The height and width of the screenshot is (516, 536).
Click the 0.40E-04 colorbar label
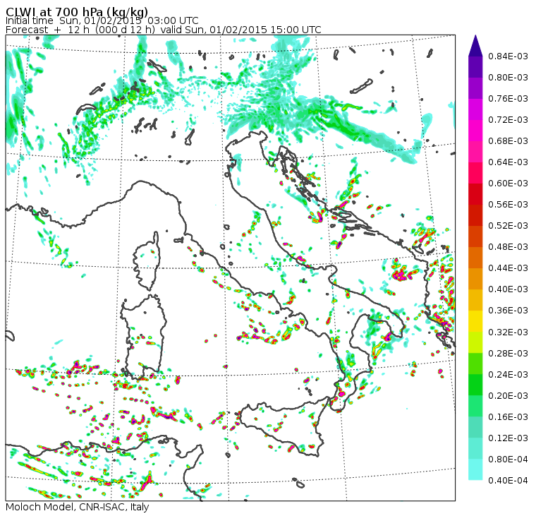(508, 481)
